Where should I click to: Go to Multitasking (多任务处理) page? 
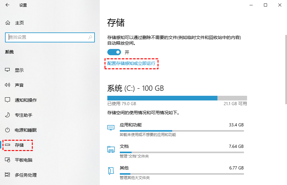tap(26, 175)
